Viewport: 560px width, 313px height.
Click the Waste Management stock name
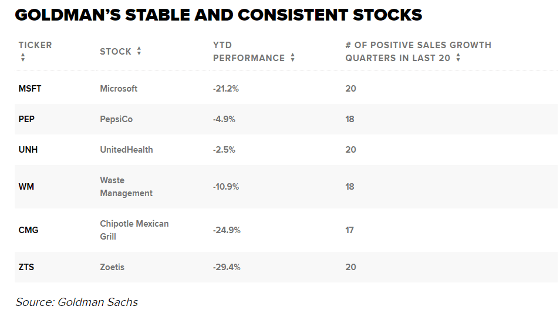(x=126, y=187)
